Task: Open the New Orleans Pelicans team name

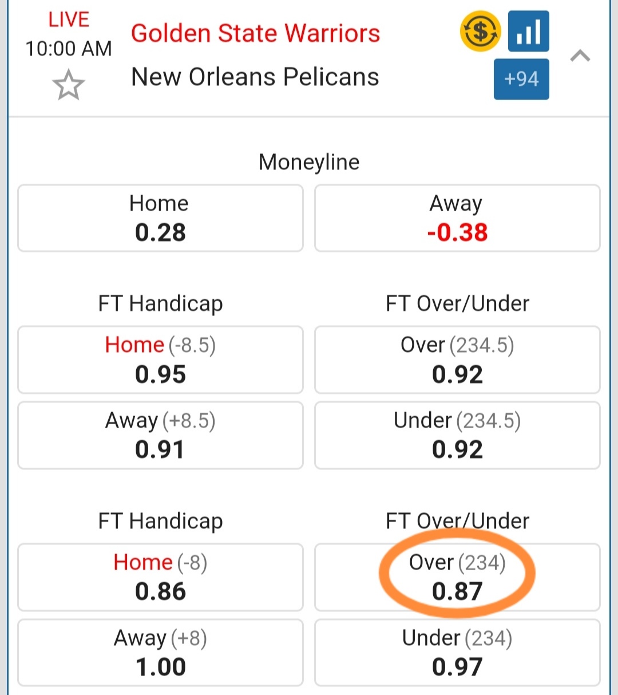Action: [255, 77]
